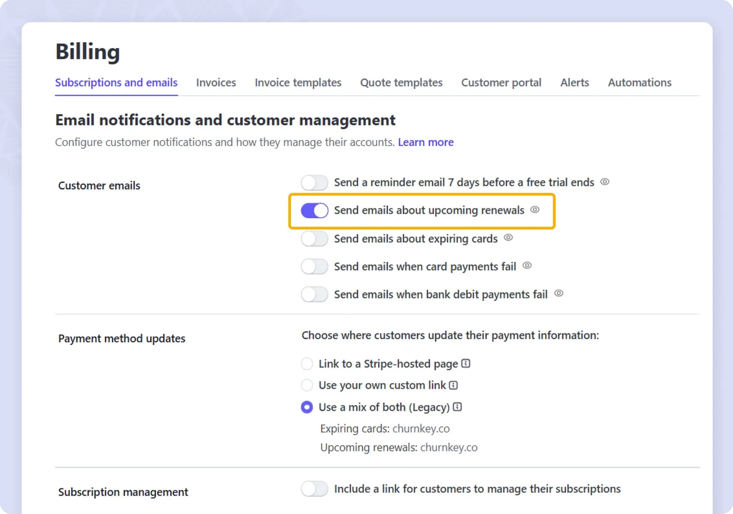Image resolution: width=733 pixels, height=514 pixels.
Task: Preview the free trial reminder email eye icon
Action: (605, 182)
